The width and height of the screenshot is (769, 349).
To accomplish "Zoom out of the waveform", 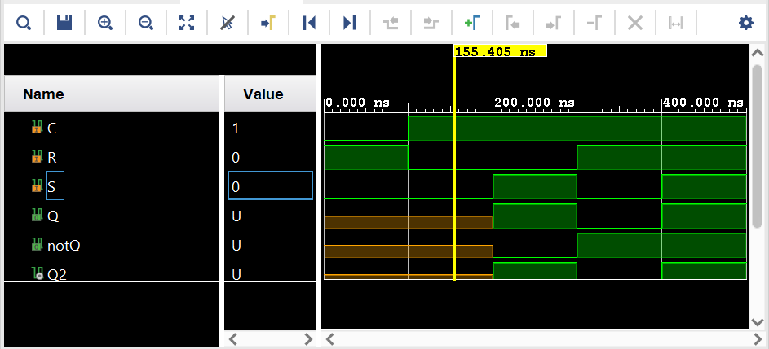I will click(x=146, y=23).
